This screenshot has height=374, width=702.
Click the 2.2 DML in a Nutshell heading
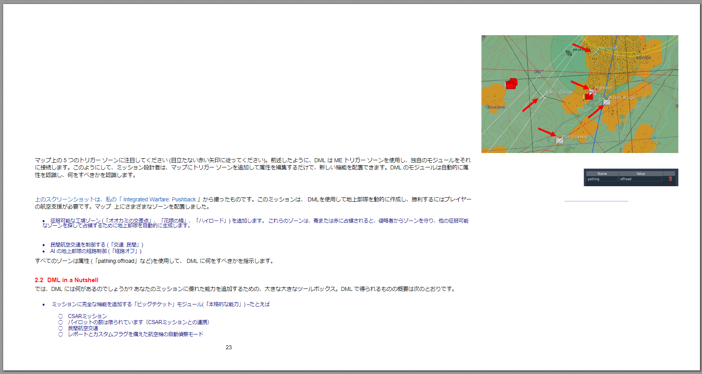coord(66,280)
